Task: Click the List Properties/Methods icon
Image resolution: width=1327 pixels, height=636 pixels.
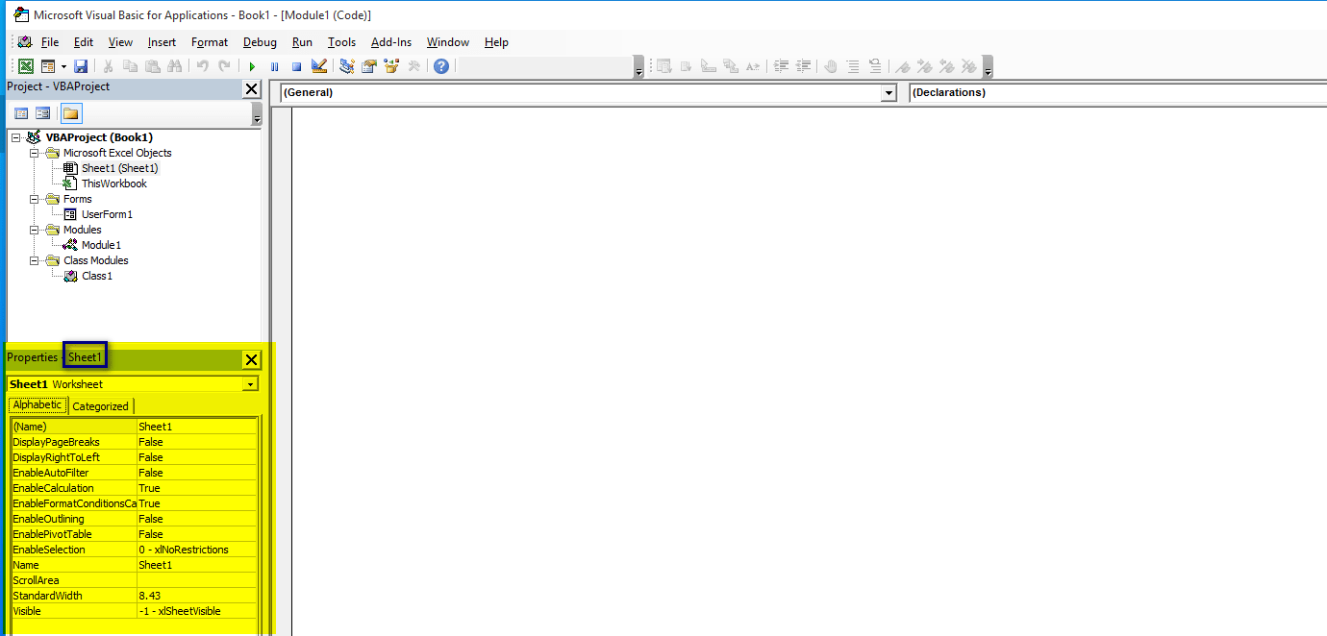Action: coord(663,66)
